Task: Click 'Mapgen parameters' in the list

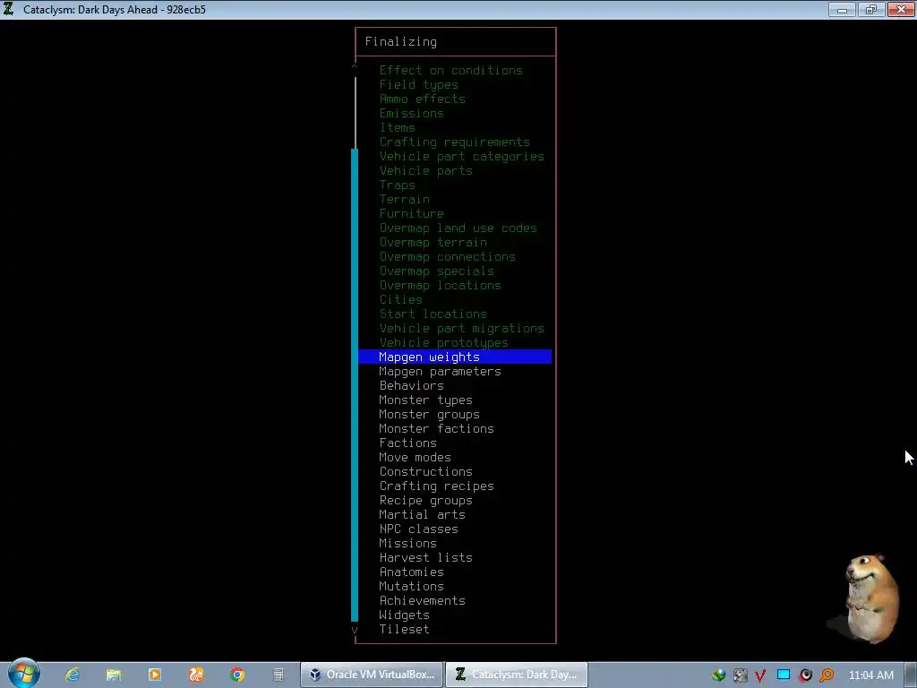Action: click(440, 372)
